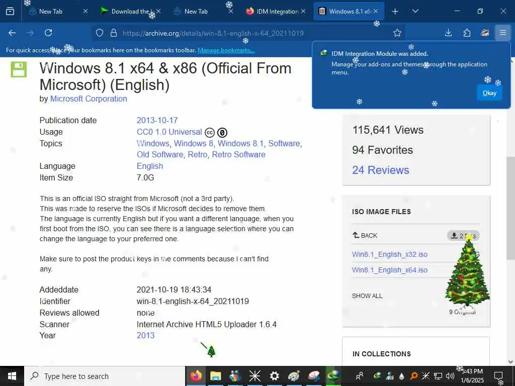The height and width of the screenshot is (386, 515).
Task: Click the Windows 8.1 topic link
Action: coord(240,143)
